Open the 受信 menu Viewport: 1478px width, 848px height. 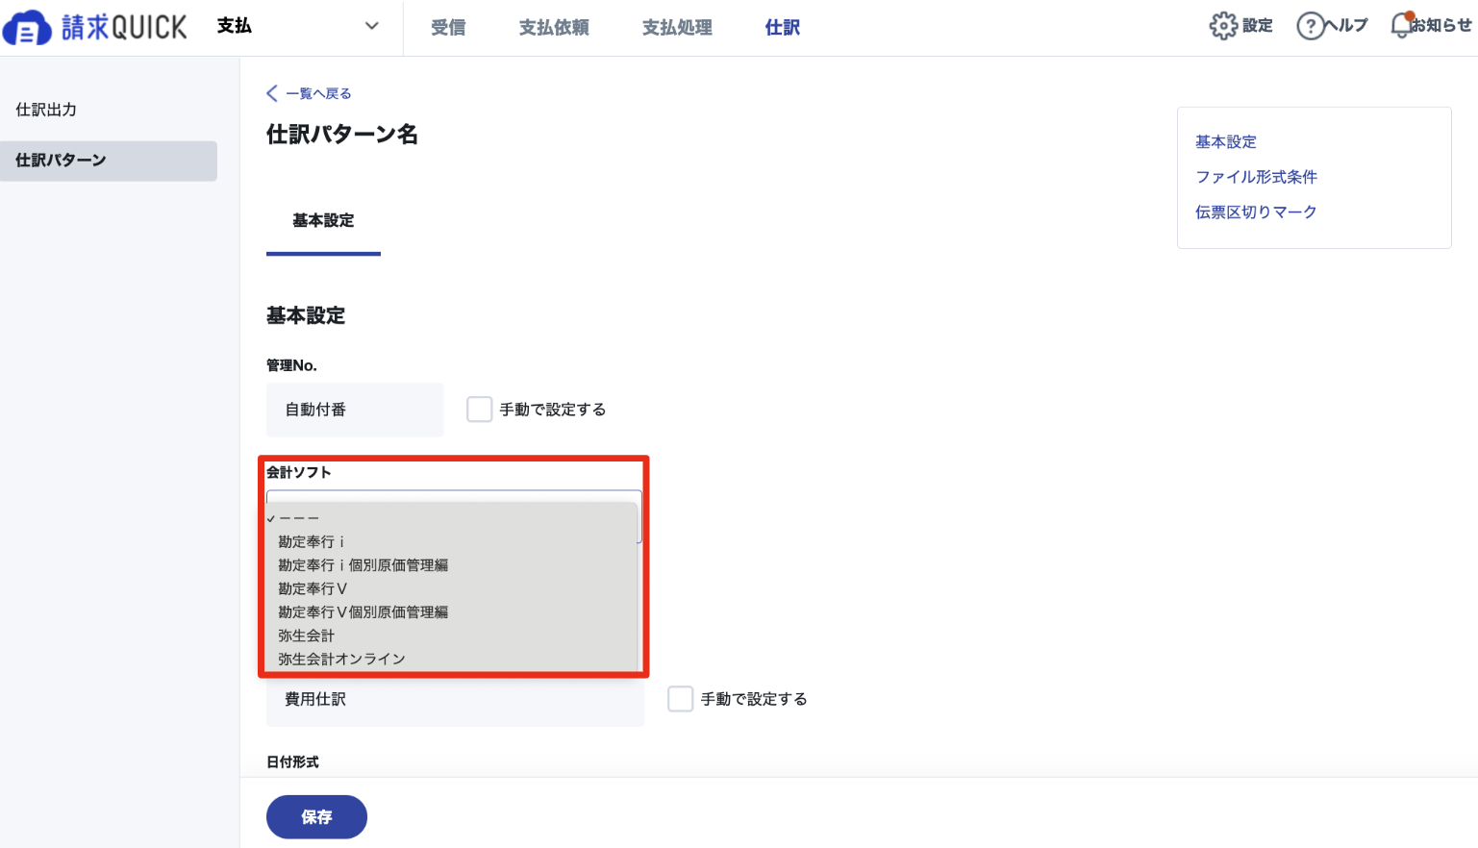point(448,28)
